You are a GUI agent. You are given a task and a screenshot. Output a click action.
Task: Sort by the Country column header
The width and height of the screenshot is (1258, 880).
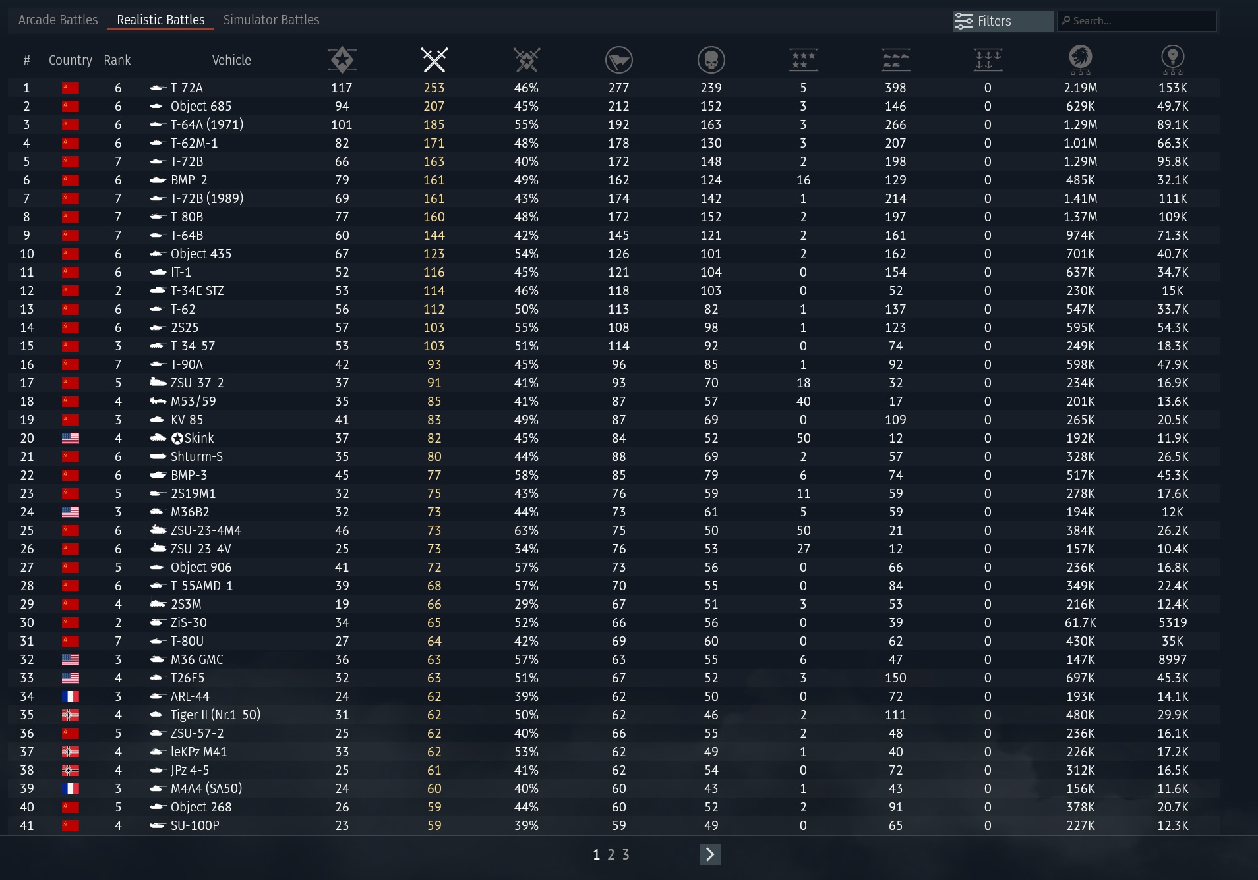(71, 60)
